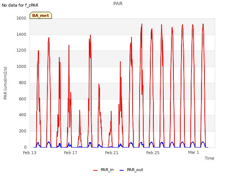
Task: Toggle the PAR_out legend entry
Action: 131,170
